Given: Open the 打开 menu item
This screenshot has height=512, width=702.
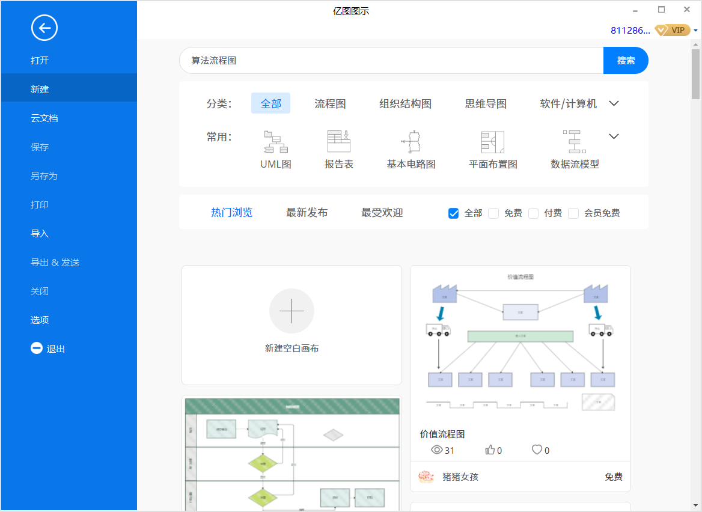Looking at the screenshot, I should tap(69, 61).
